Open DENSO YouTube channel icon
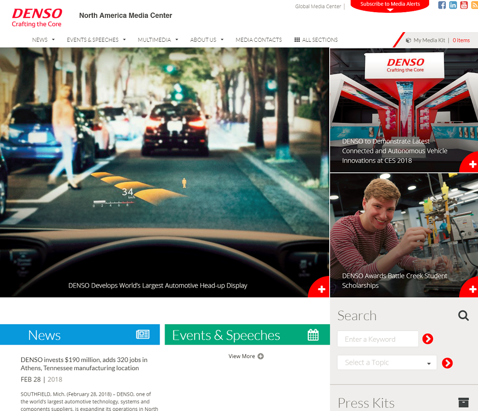Viewport: 478px width, 411px height. 464,5
